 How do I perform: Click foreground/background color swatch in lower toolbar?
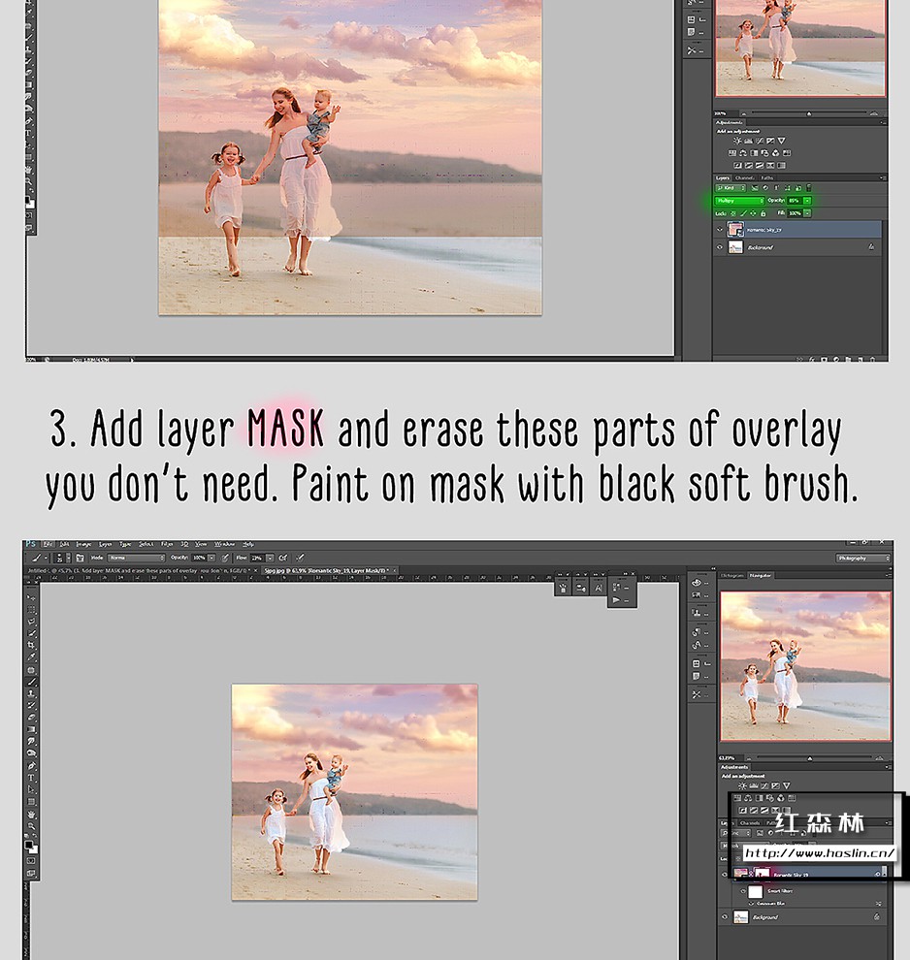pos(31,847)
